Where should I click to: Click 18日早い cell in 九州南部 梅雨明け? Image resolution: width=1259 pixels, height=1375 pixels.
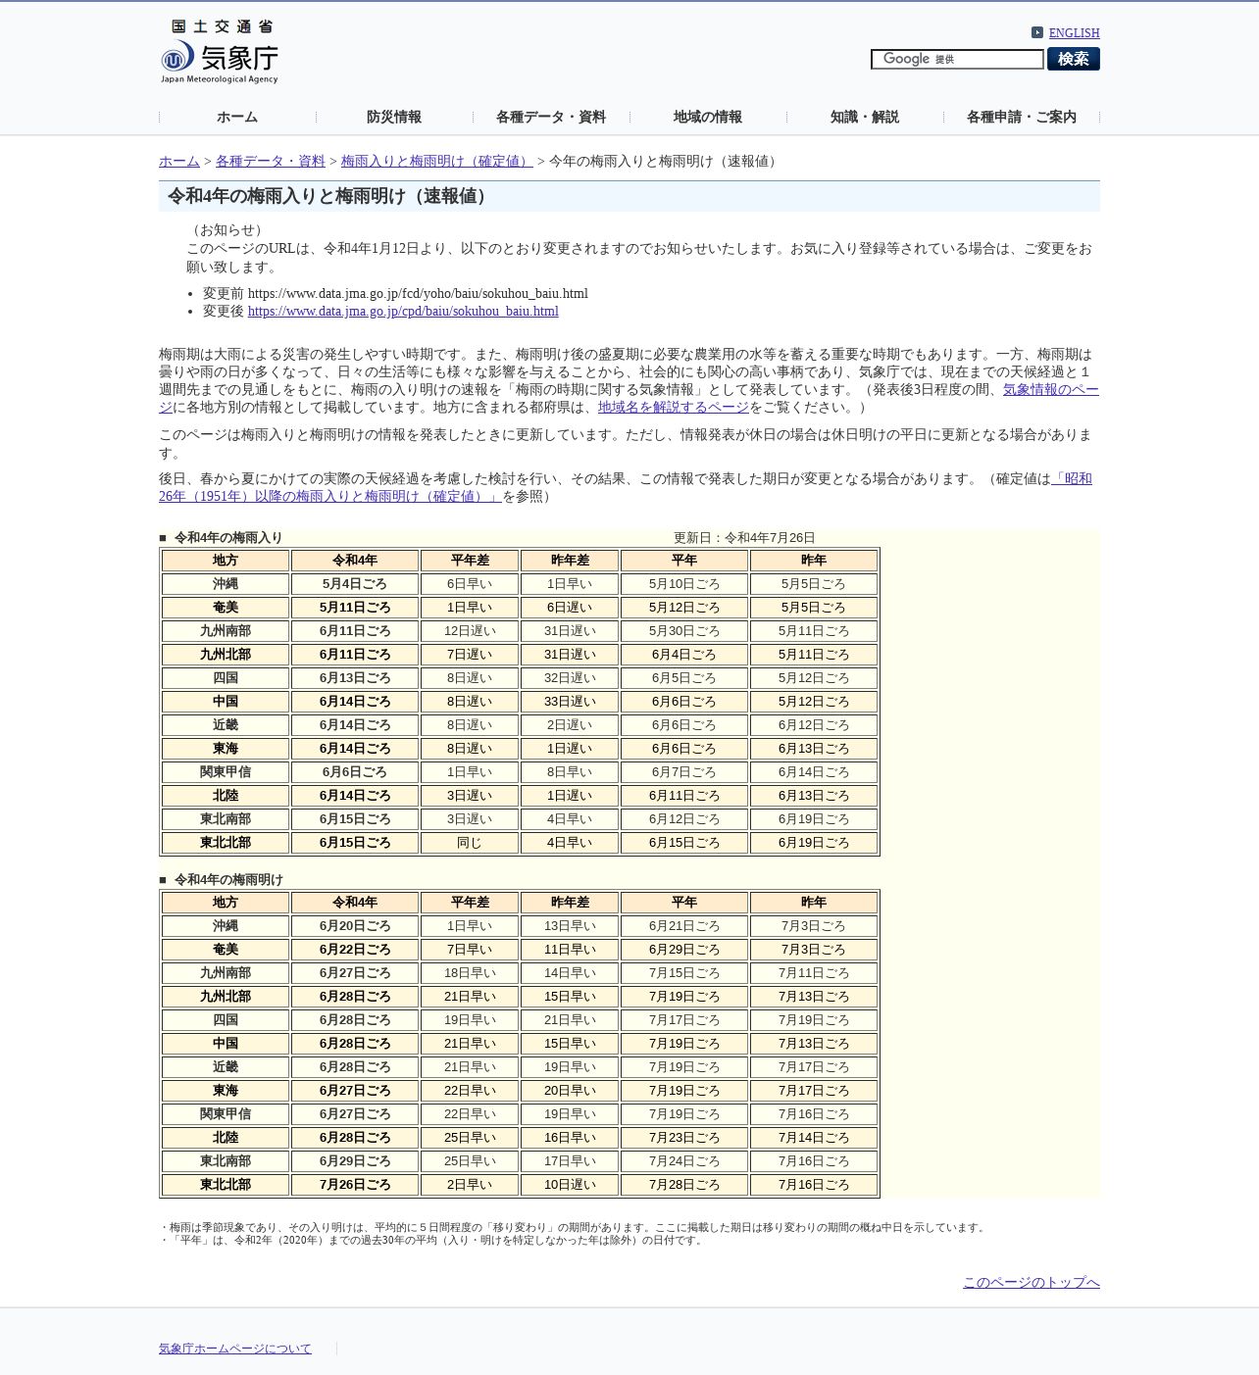470,973
